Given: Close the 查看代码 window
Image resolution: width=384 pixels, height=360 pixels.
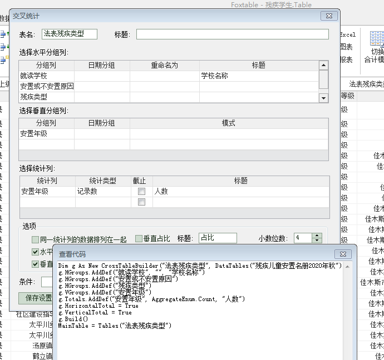Looking at the screenshot, I should 343,253.
